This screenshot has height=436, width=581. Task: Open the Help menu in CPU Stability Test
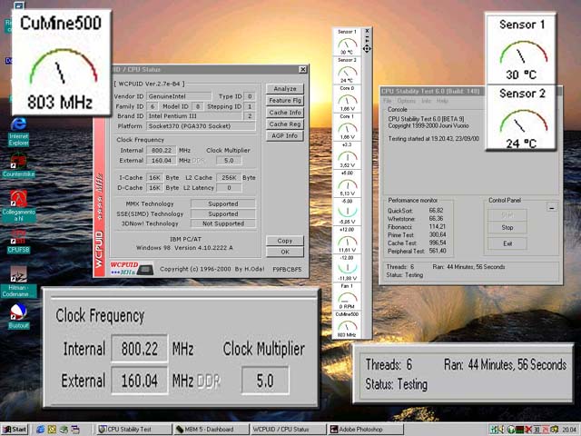pos(442,101)
